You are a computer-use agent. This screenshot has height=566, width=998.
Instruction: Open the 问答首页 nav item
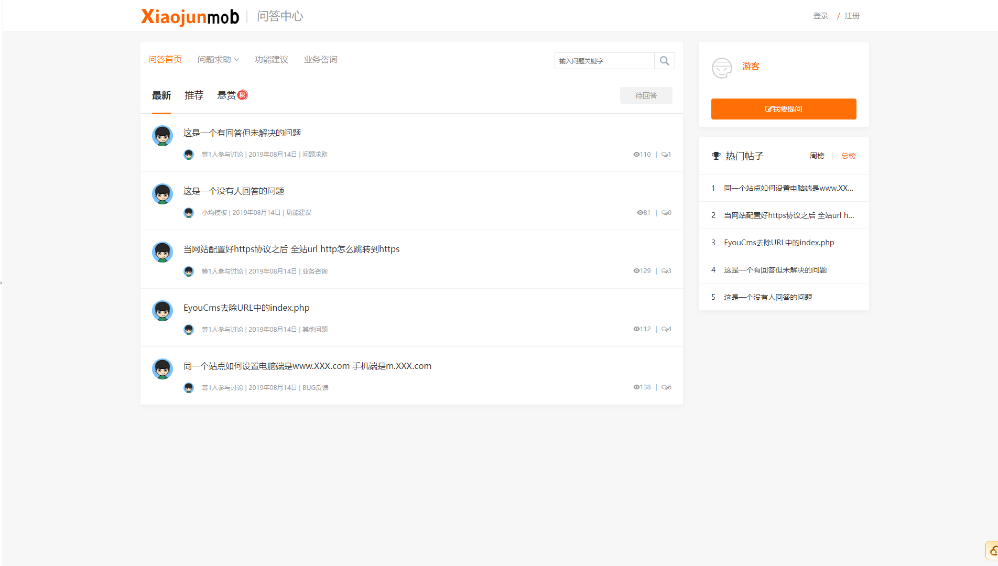tap(165, 60)
